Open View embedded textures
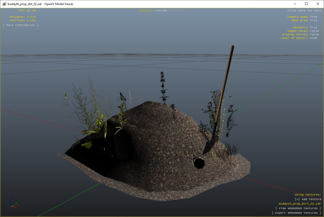 (298, 208)
